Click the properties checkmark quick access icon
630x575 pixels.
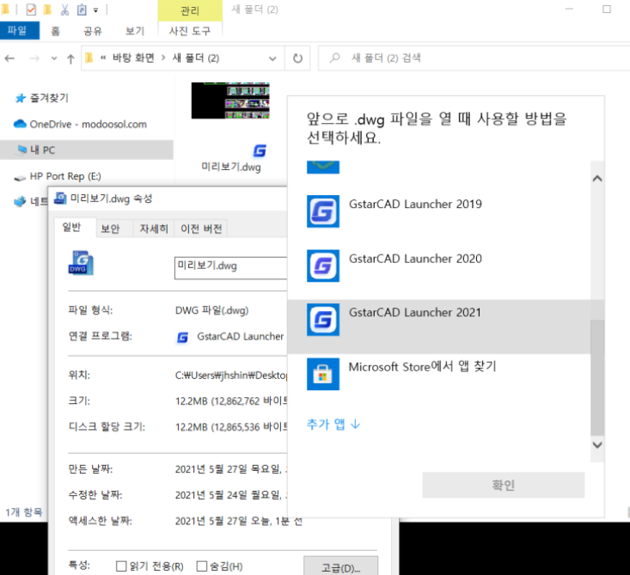31,9
